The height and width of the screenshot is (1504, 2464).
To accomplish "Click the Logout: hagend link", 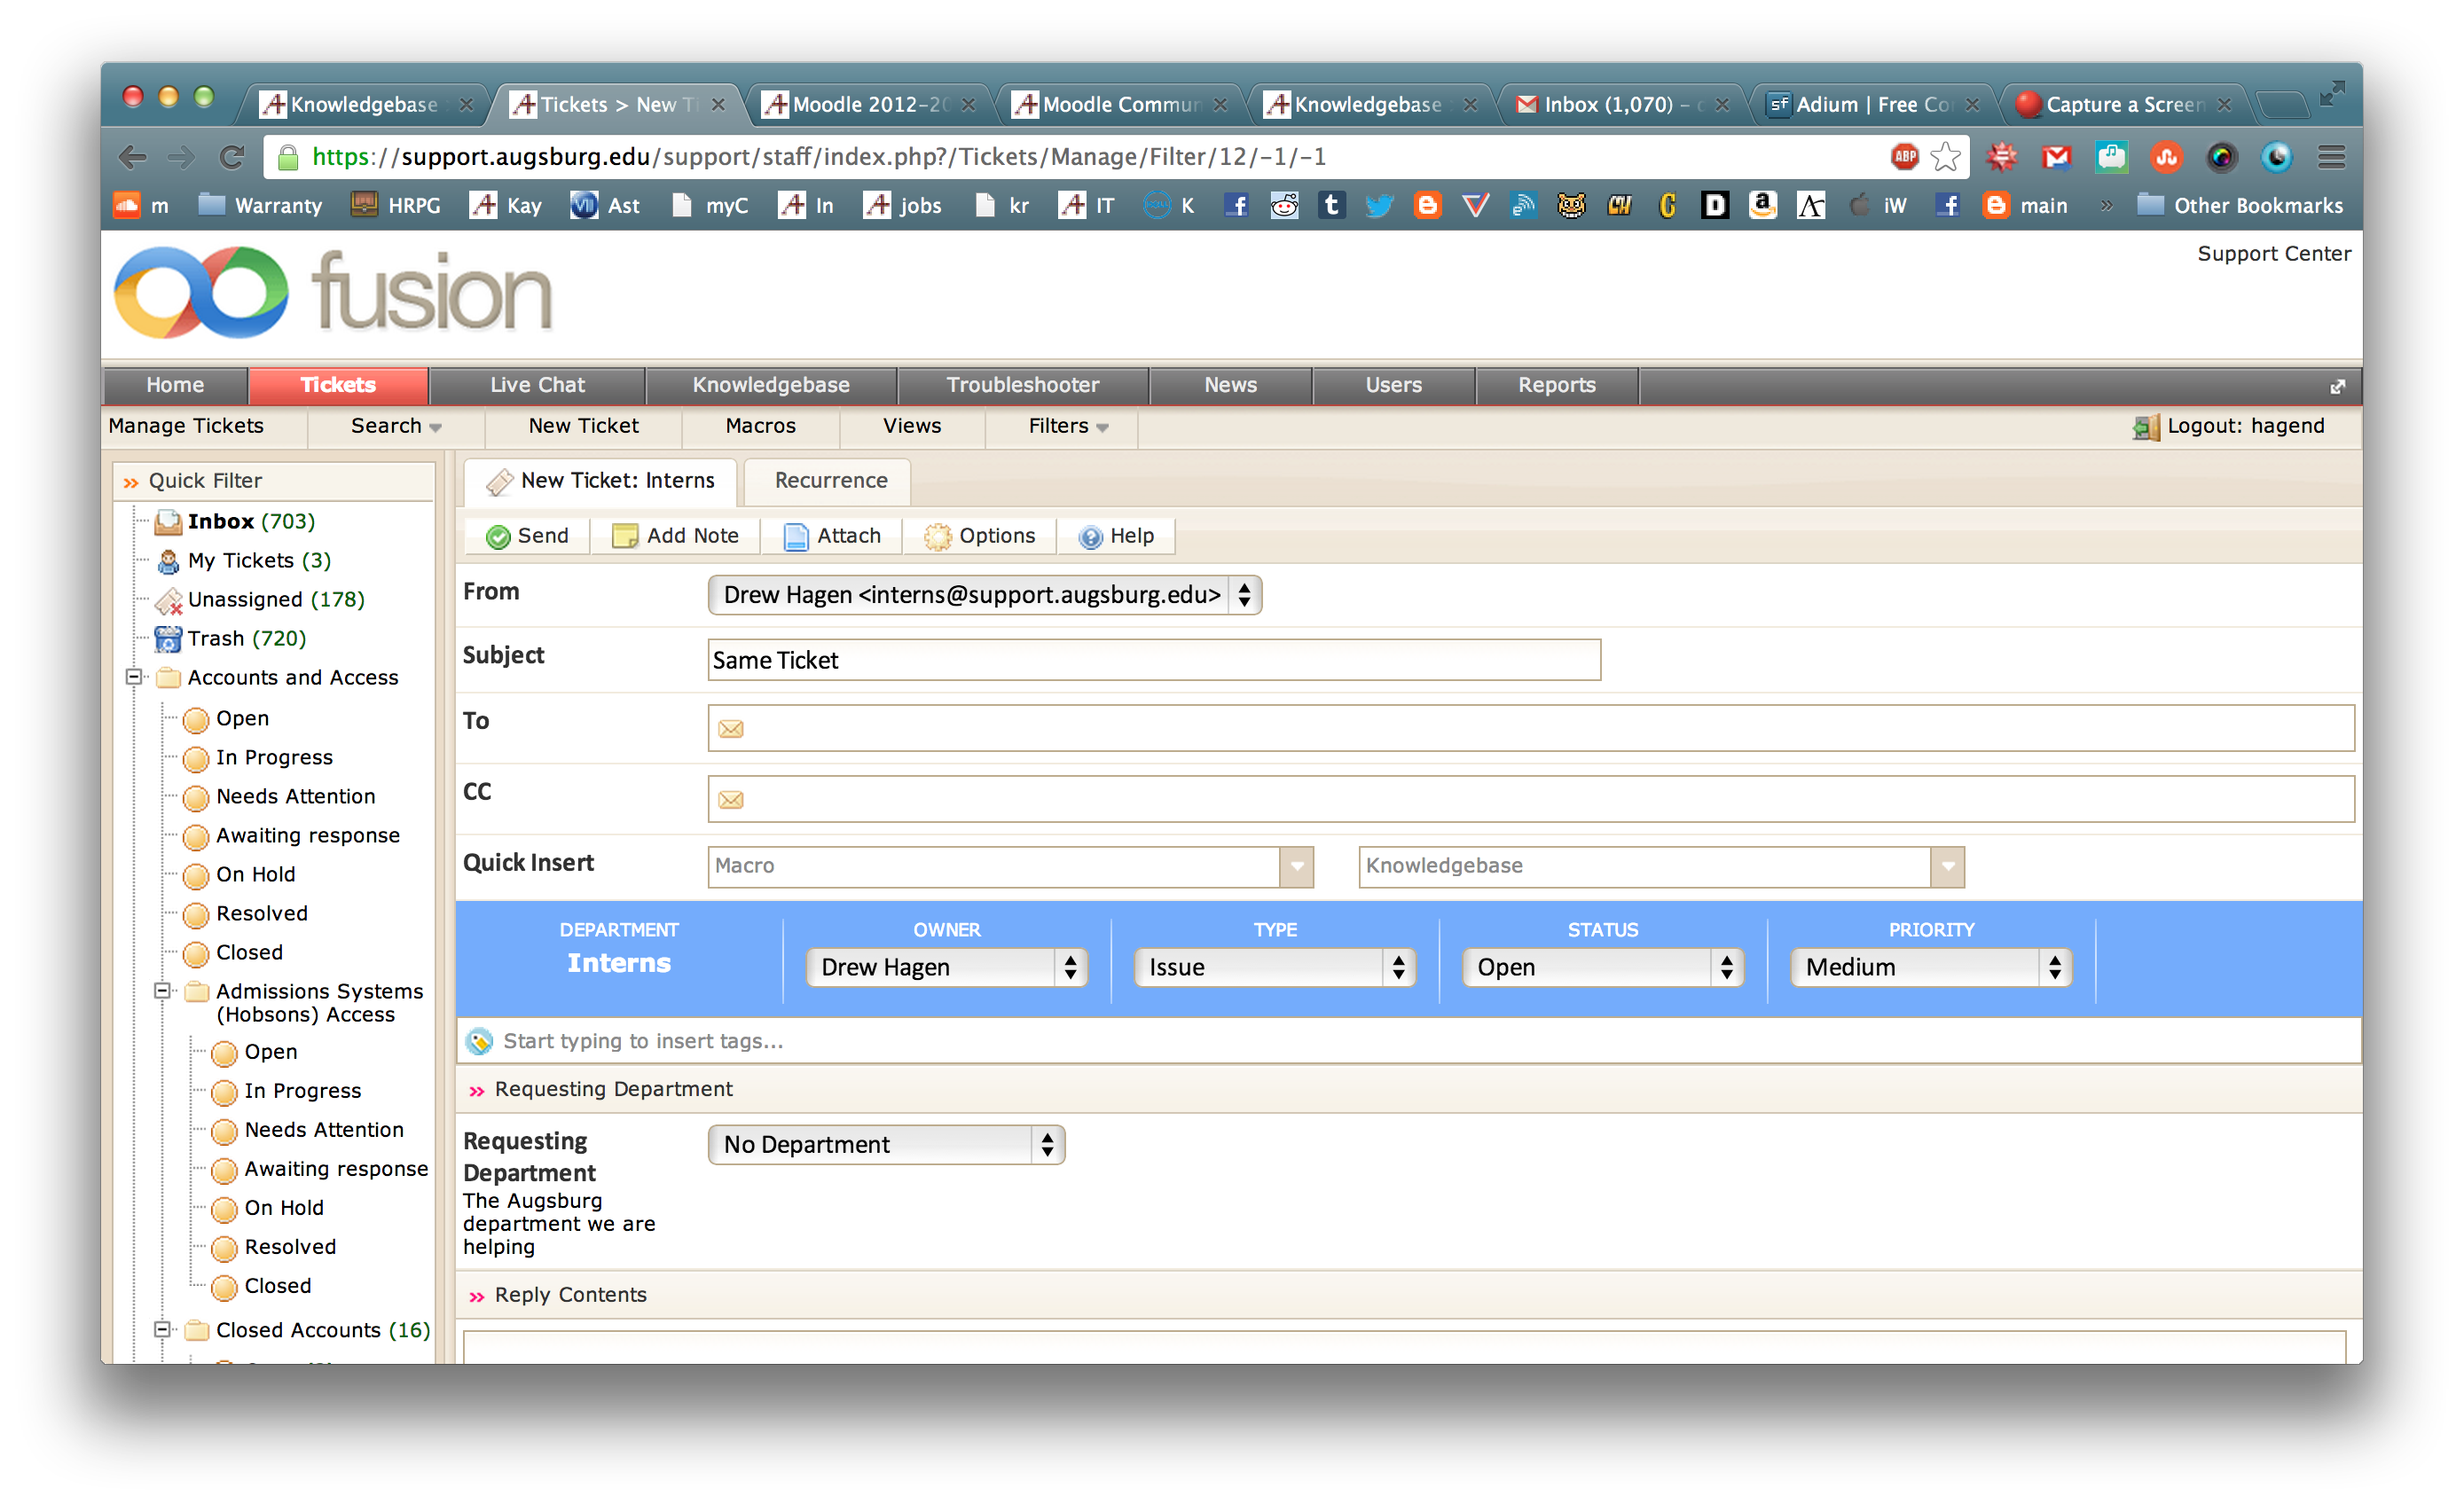I will coord(2245,426).
